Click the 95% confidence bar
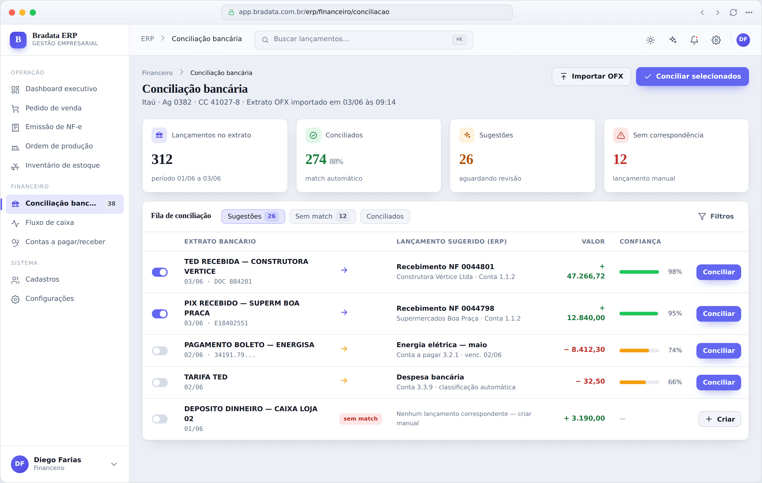 pos(639,314)
